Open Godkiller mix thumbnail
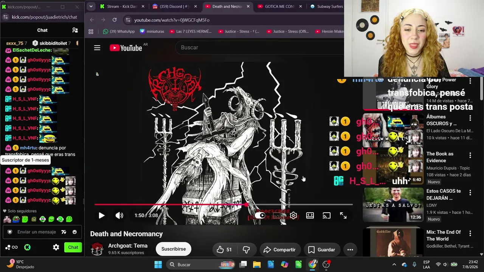Image resolution: width=484 pixels, height=272 pixels. [393, 241]
